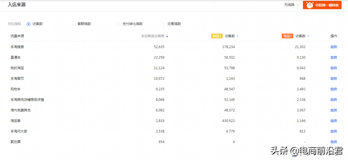
Task: Click the 我的淘宝 source row label
Action: 17,68
